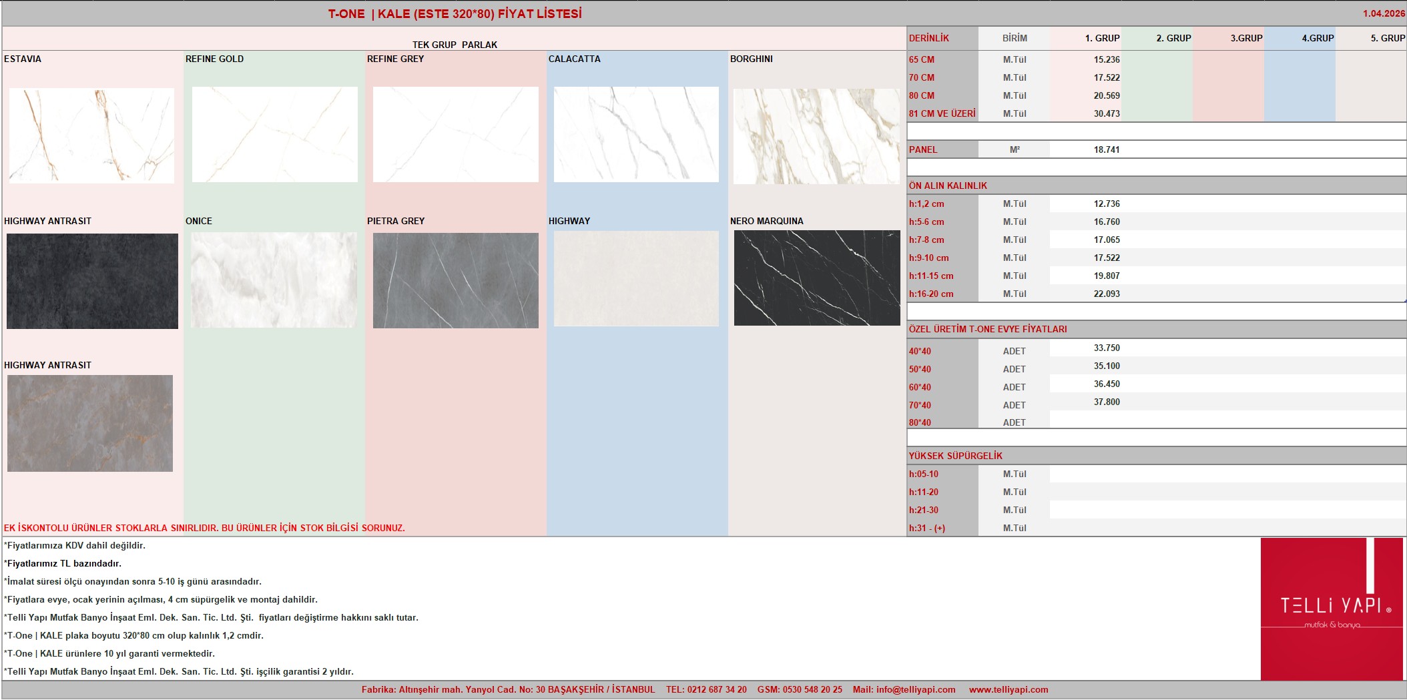Select the price 16.760
The image size is (1407, 700).
coord(1107,222)
